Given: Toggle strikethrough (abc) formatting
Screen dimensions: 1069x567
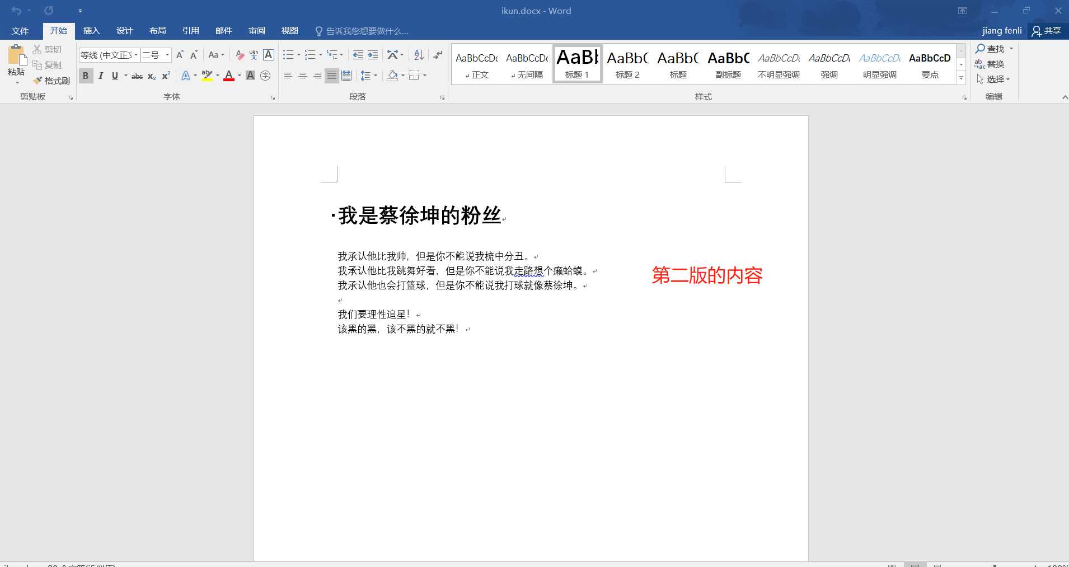Looking at the screenshot, I should [x=137, y=76].
